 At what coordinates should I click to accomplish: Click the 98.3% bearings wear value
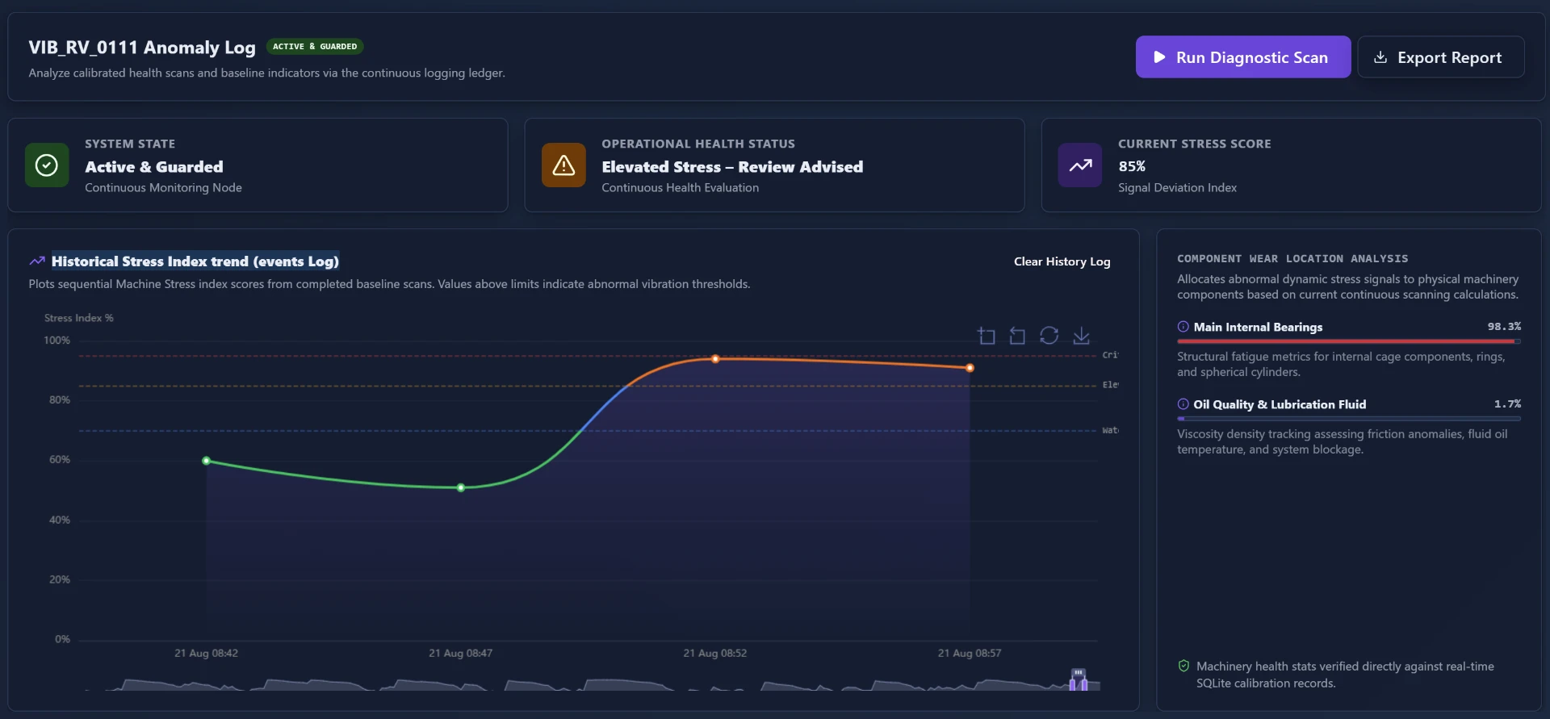[1505, 327]
